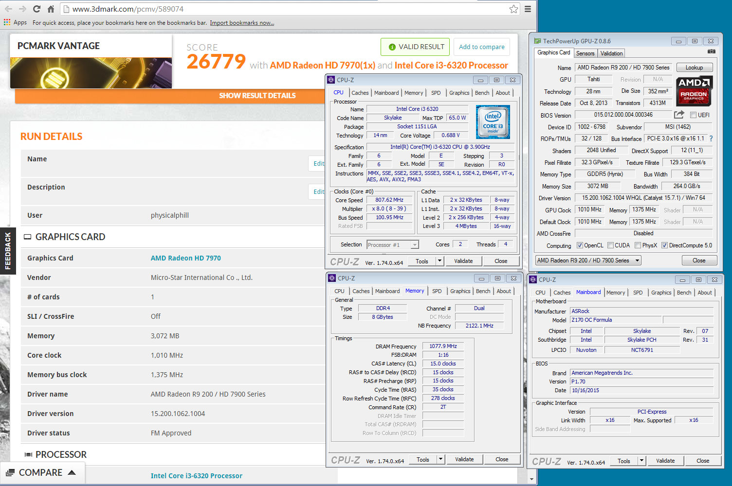Open About tab in CPU-Z Mainboard window
732x486 pixels.
pyautogui.click(x=705, y=293)
